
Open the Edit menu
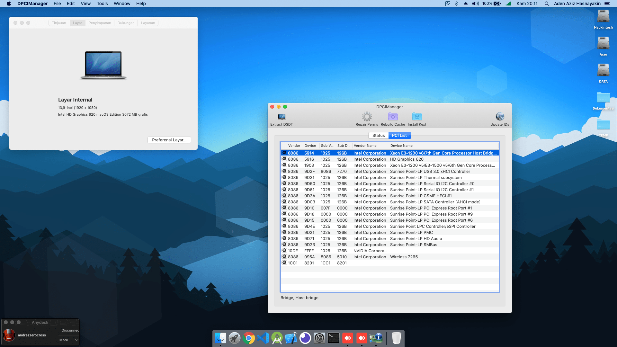click(71, 4)
